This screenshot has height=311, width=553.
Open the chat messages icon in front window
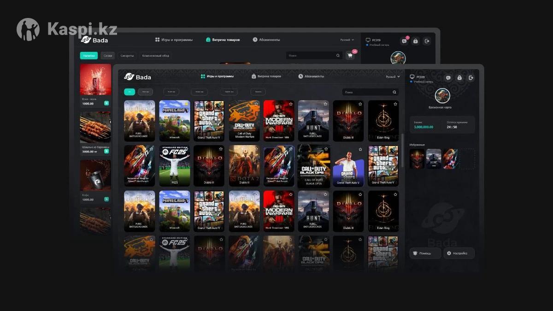[x=448, y=78]
